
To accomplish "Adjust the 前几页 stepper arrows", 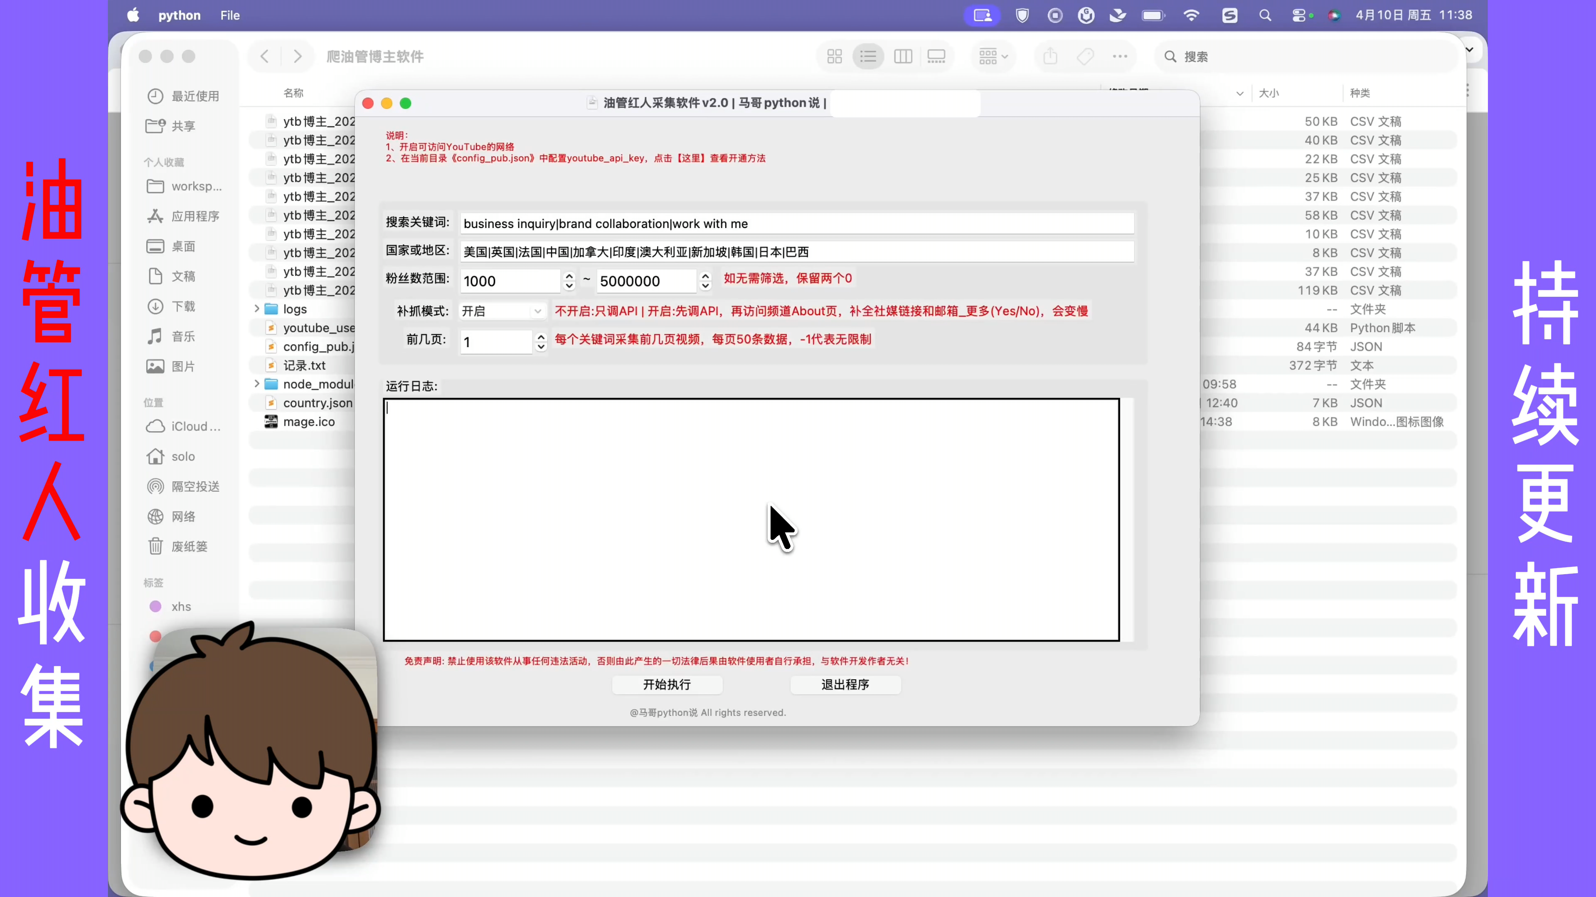I will tap(541, 342).
